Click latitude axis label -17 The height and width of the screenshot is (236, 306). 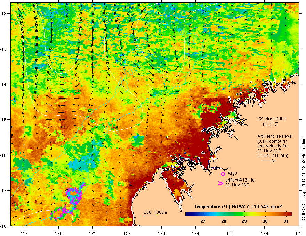3,191
